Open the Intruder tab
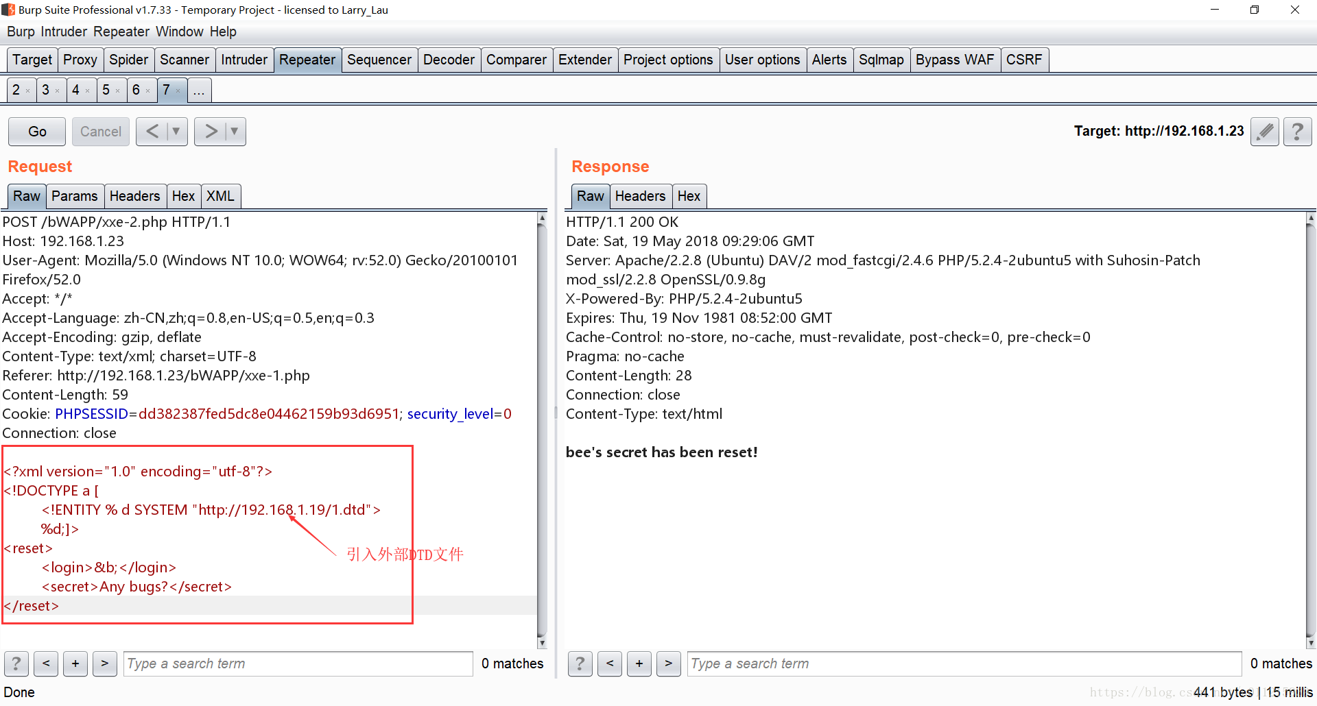 (x=244, y=60)
